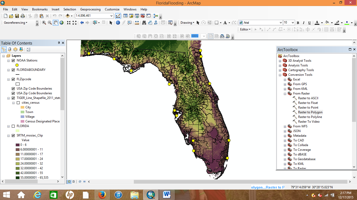The width and height of the screenshot is (357, 200).
Task: Open the Selection menu
Action: click(x=70, y=9)
